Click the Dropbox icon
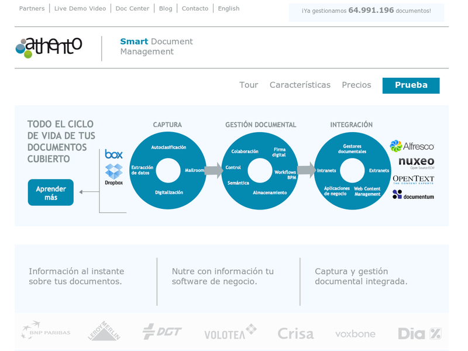The image size is (468, 351). point(113,174)
